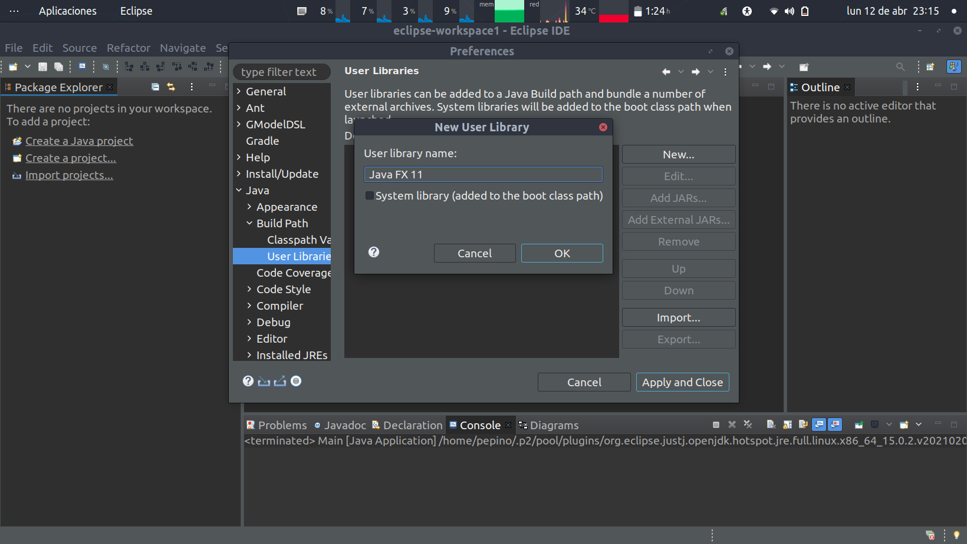The width and height of the screenshot is (967, 544).
Task: Click the Help icon in New User Library
Action: point(374,252)
